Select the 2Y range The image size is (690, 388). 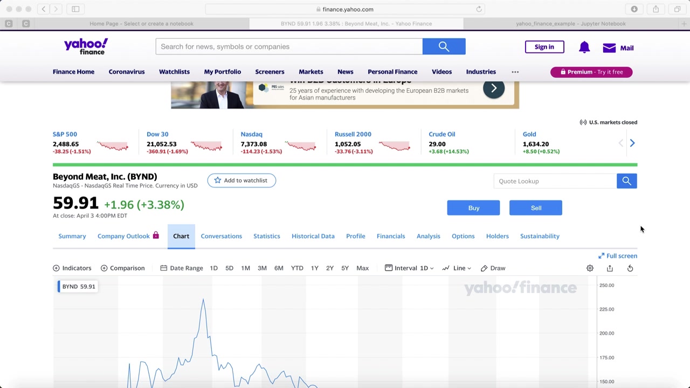(x=329, y=268)
